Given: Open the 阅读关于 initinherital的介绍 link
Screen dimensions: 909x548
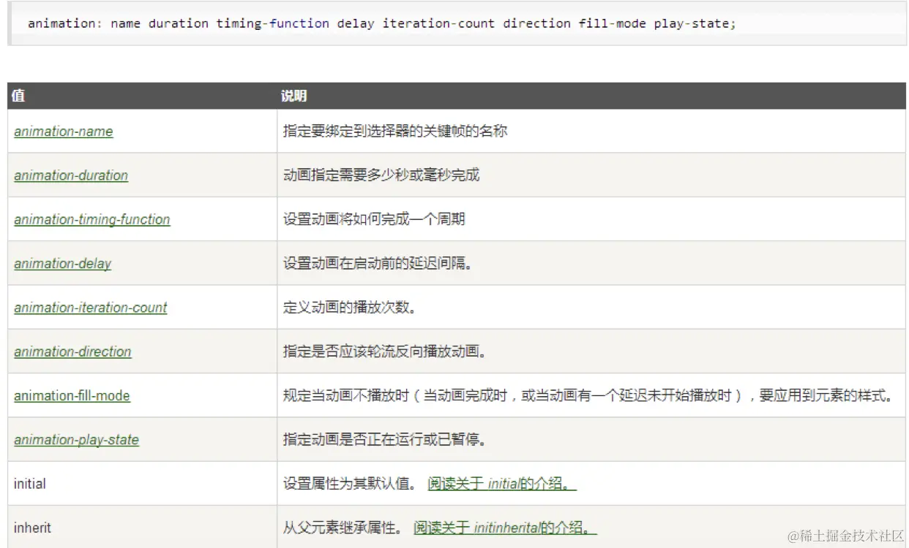Looking at the screenshot, I should click(x=505, y=528).
